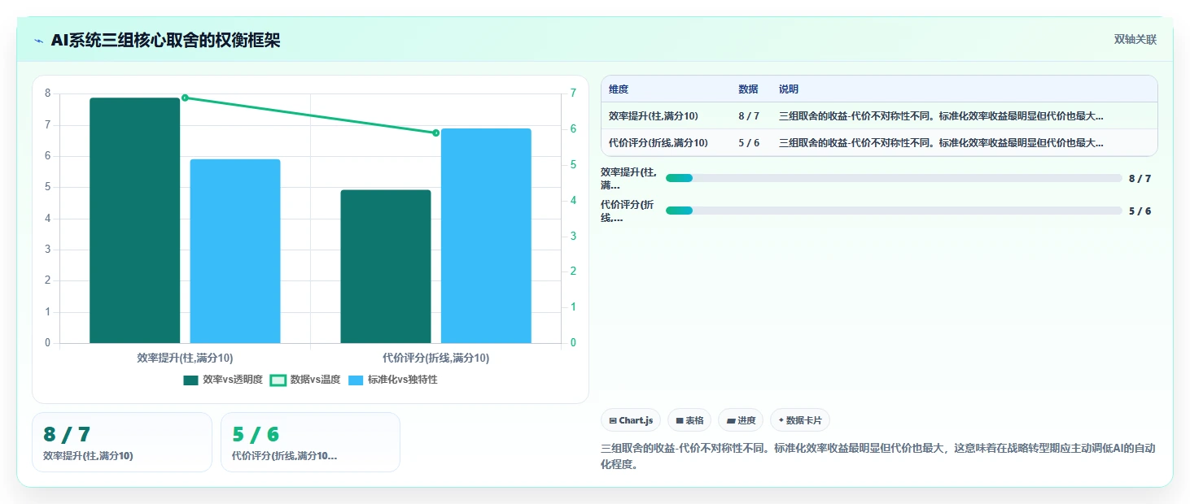Image resolution: width=1190 pixels, height=504 pixels.
Task: Click the 8 / 7 value beside progress bar
Action: coord(1140,178)
